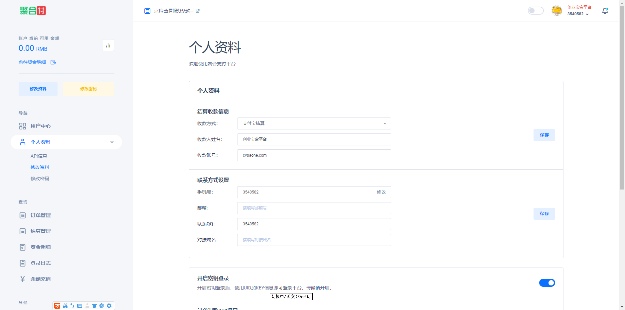Open 前往资金明细 link
Viewport: 625px width, 310px height.
pos(32,62)
